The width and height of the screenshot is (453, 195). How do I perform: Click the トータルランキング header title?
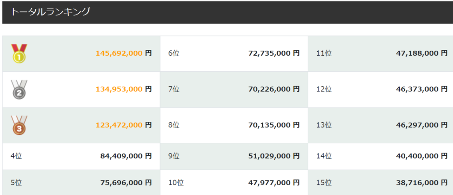coord(50,12)
